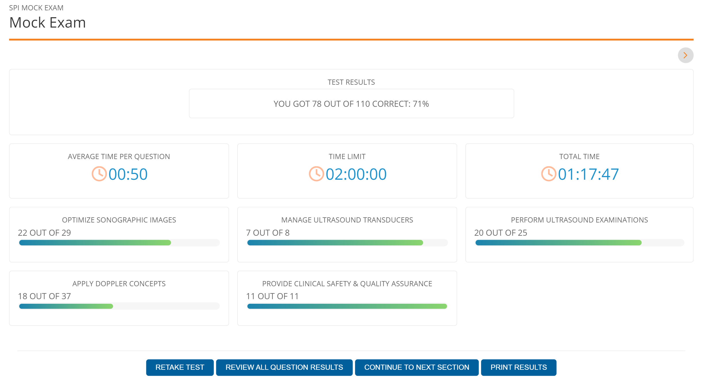Click the clock icon beside 01:17:47
This screenshot has width=705, height=387.
[x=548, y=174]
